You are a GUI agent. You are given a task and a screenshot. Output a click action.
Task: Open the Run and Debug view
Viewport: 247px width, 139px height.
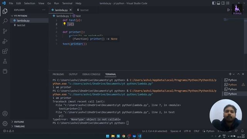point(5,41)
